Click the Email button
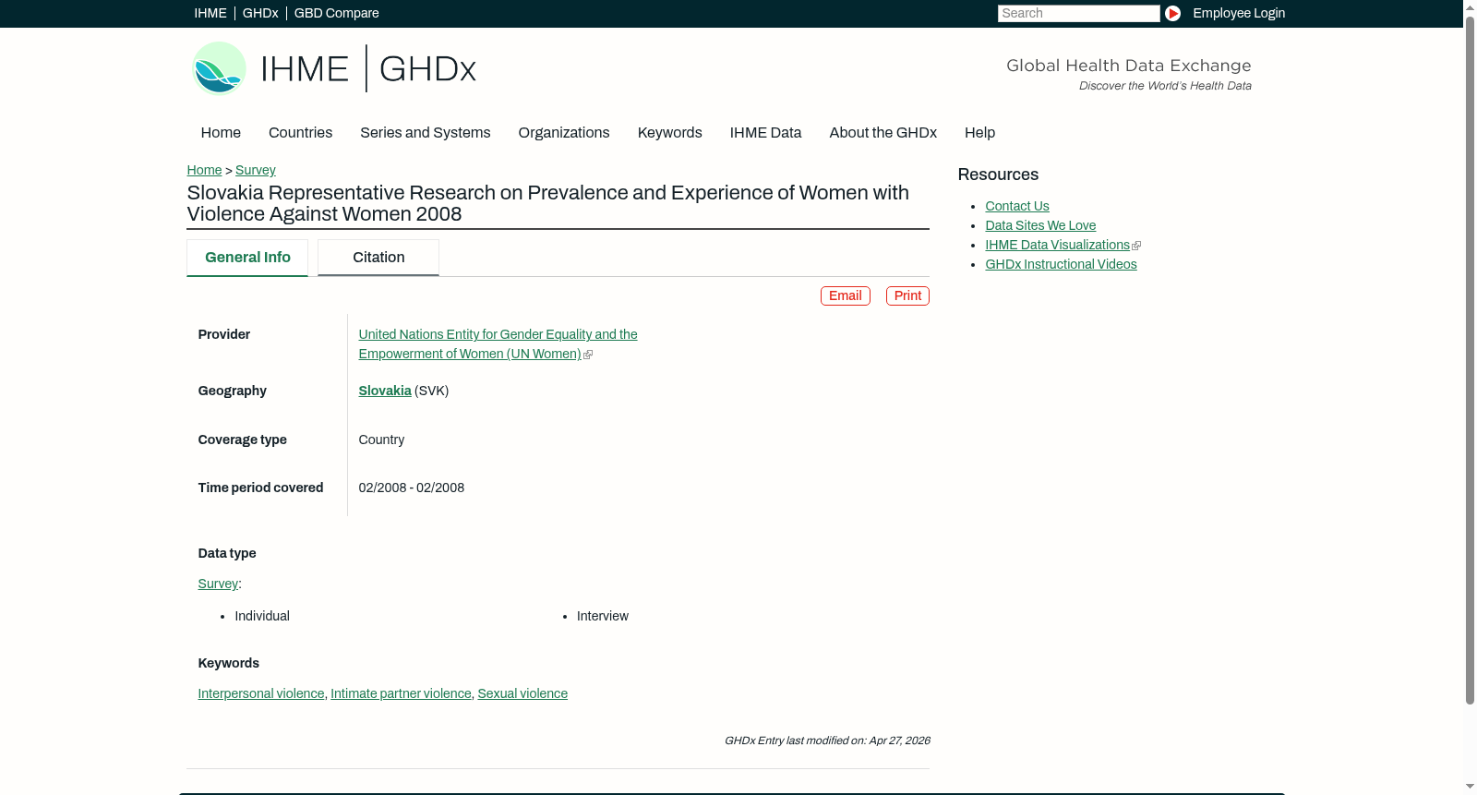This screenshot has width=1477, height=795. pos(845,295)
